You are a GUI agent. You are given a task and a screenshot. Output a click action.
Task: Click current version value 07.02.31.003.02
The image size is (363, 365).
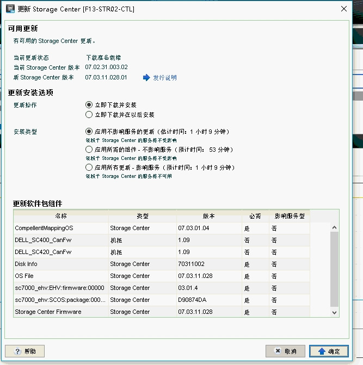click(x=106, y=67)
